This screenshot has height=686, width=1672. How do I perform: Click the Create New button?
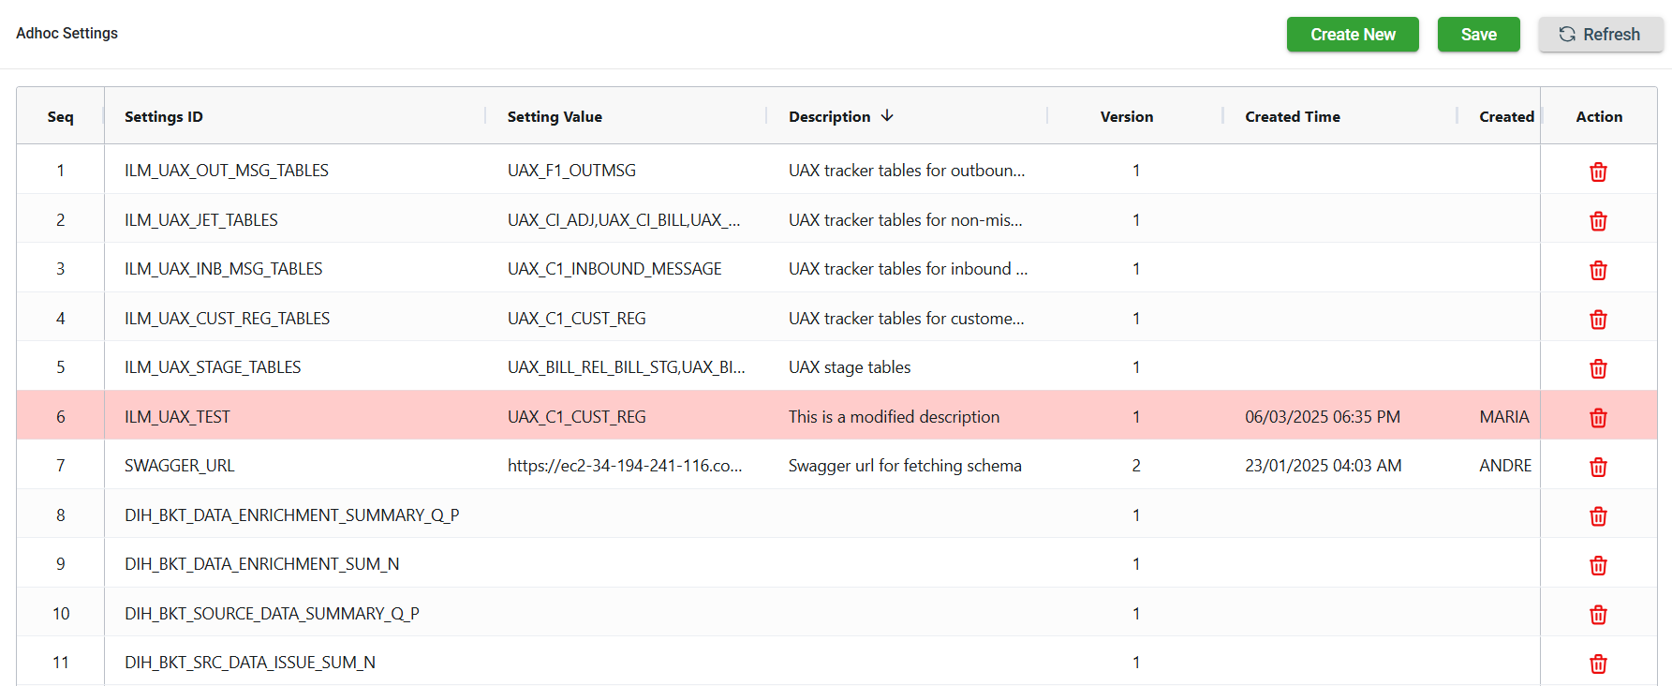tap(1352, 35)
